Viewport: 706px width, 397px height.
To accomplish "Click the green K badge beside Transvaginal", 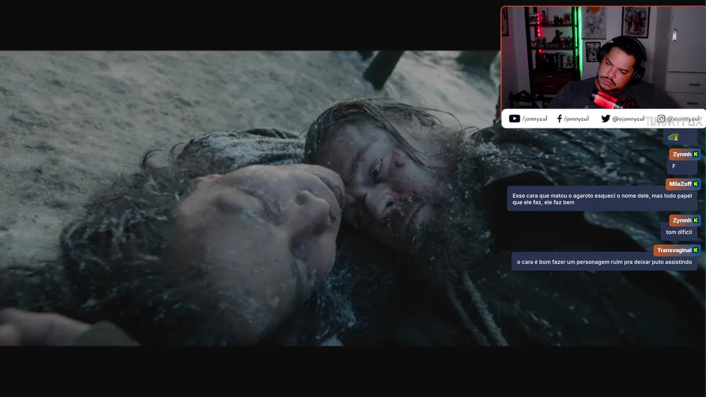I will [x=696, y=250].
